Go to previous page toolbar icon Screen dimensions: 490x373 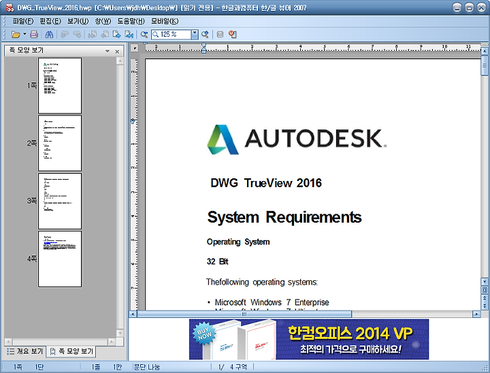(x=105, y=34)
